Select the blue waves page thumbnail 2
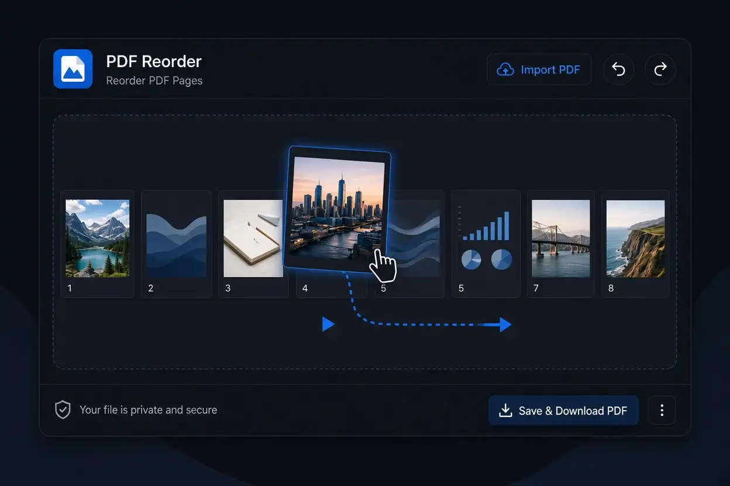This screenshot has width=730, height=486. pyautogui.click(x=176, y=244)
